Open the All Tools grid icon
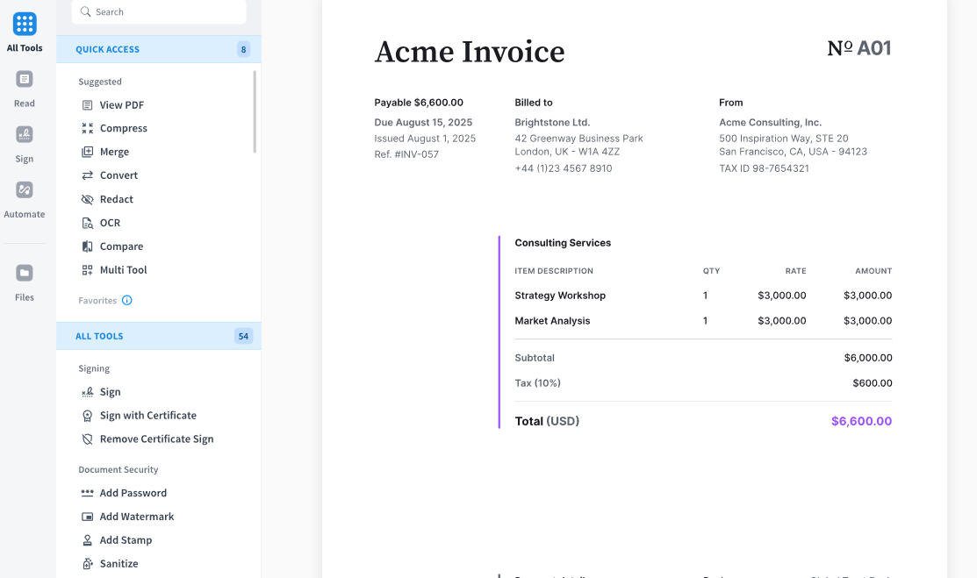The image size is (977, 578). (x=25, y=25)
